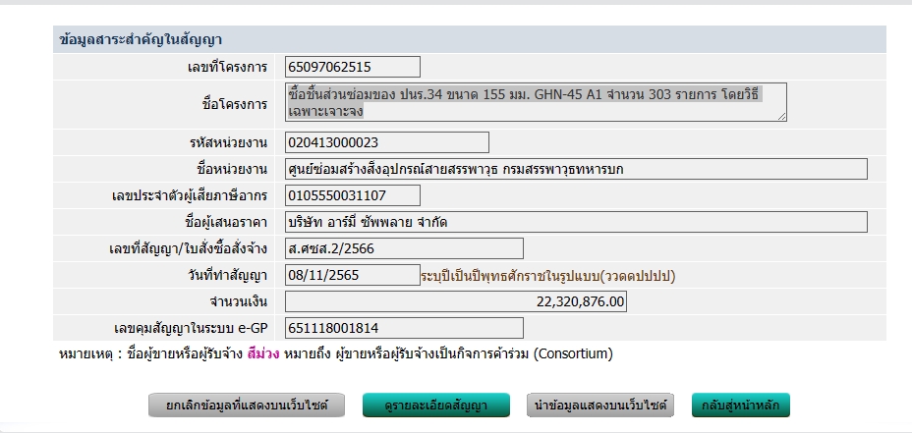The image size is (912, 433).
Task: Click the ชื่อผู้เสนอราคา field with บริษัท อาร์มี่ ซัพพลาย
Action: point(576,222)
